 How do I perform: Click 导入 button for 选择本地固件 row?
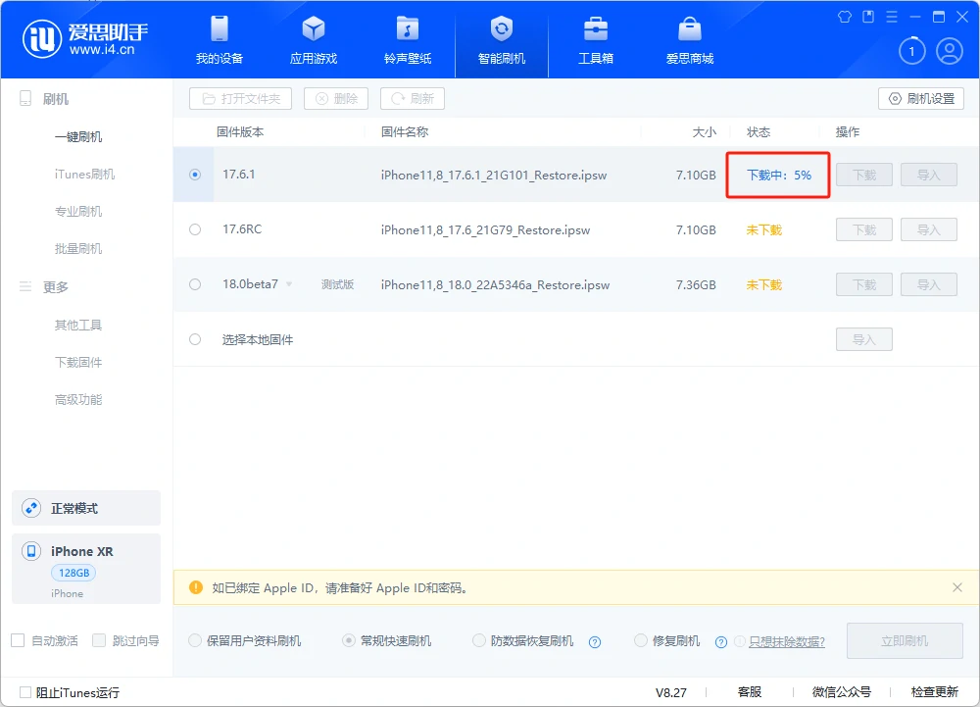point(864,339)
